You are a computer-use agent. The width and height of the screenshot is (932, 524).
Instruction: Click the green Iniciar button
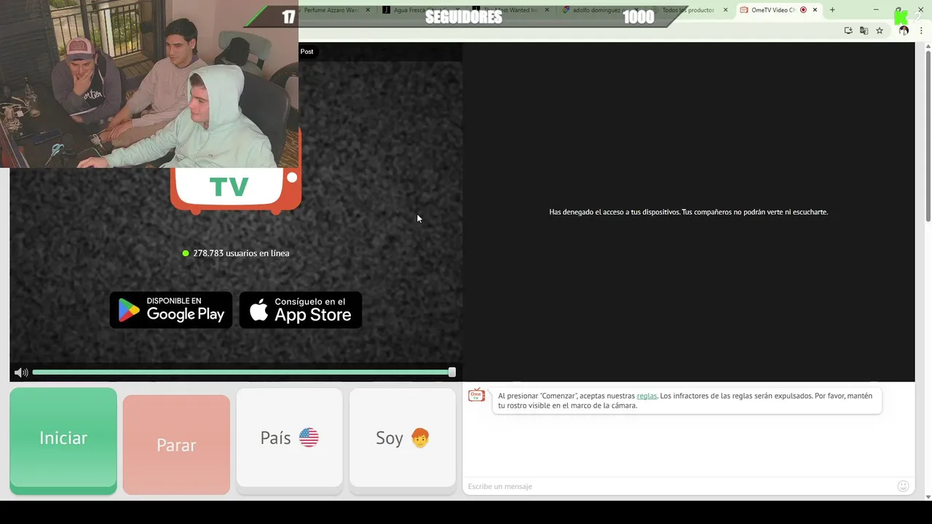63,440
